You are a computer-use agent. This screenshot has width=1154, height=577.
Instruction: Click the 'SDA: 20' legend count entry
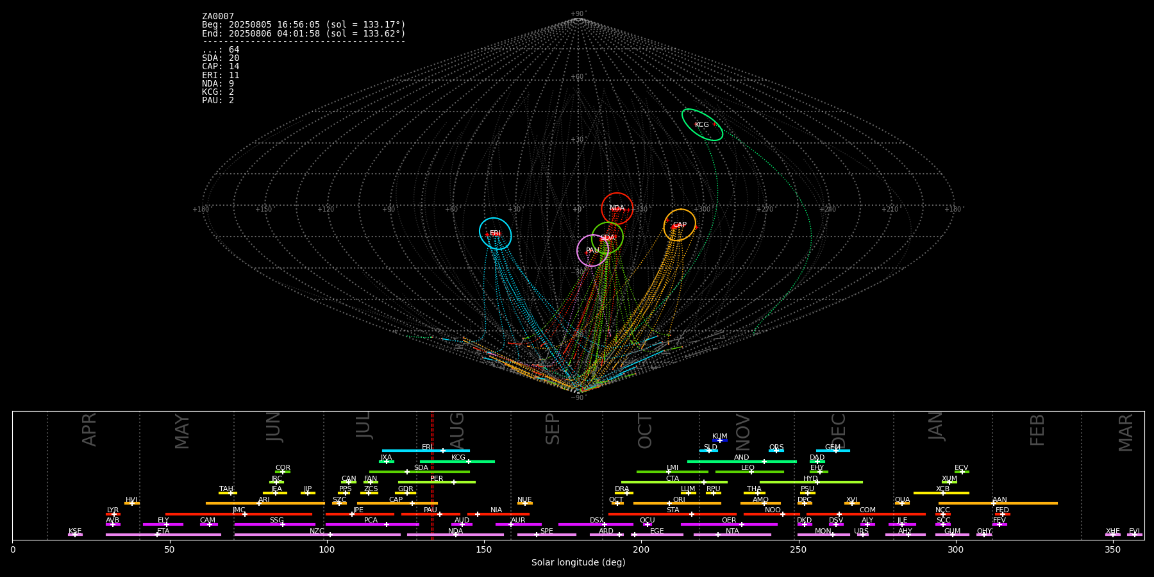[x=221, y=58]
